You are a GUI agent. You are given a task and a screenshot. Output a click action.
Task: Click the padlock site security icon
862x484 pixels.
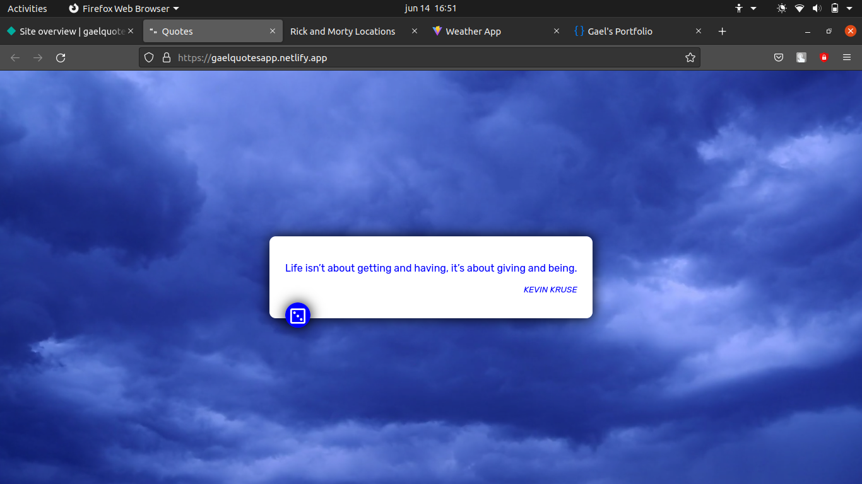click(x=167, y=58)
